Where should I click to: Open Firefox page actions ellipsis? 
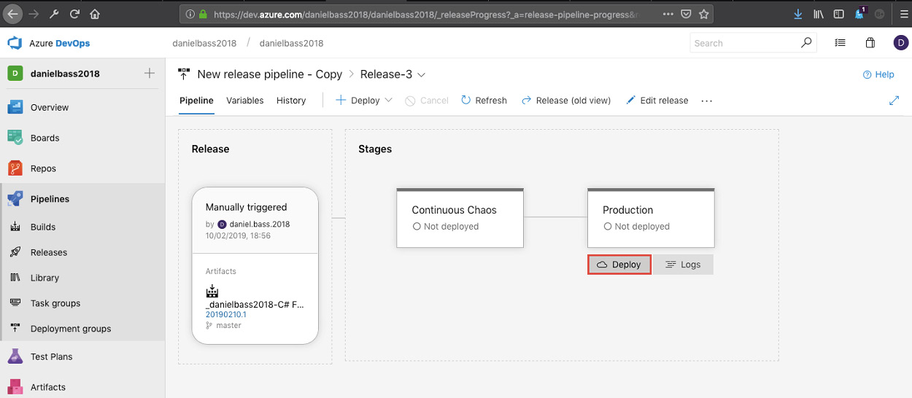pos(668,14)
